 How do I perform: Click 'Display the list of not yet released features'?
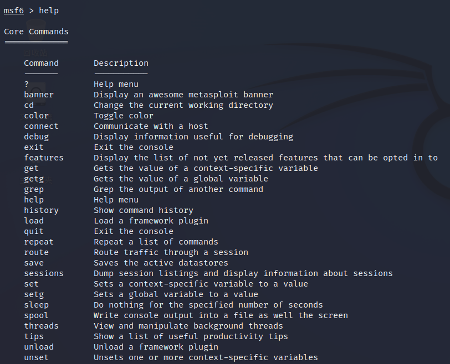206,158
